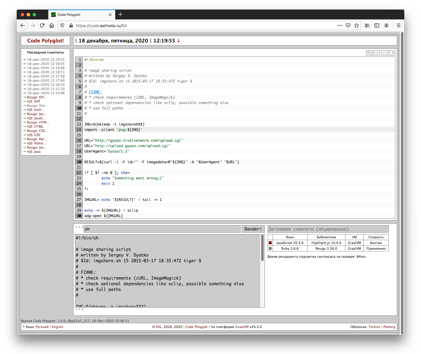
Task: Close the Code Polyglot! tab
Action: [110, 15]
